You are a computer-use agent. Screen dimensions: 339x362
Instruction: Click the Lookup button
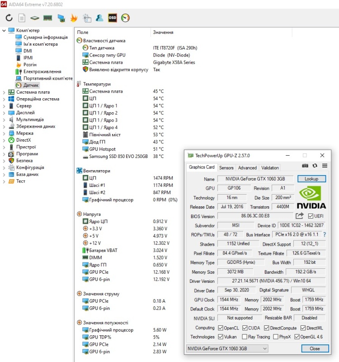[x=311, y=179]
